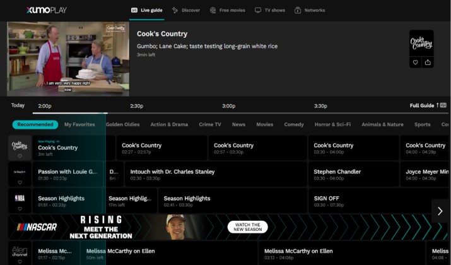Click the Xumo Play logo

click(47, 10)
